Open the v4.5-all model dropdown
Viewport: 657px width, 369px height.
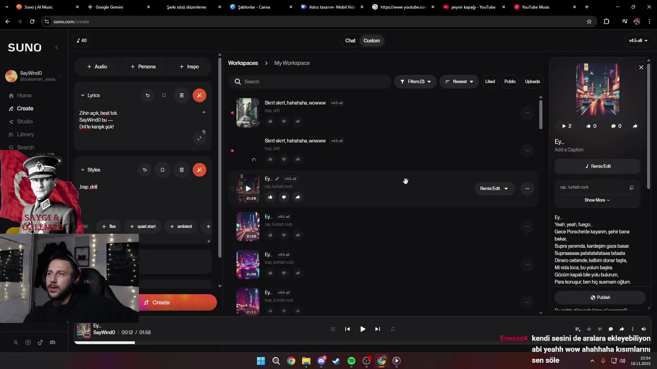click(638, 40)
